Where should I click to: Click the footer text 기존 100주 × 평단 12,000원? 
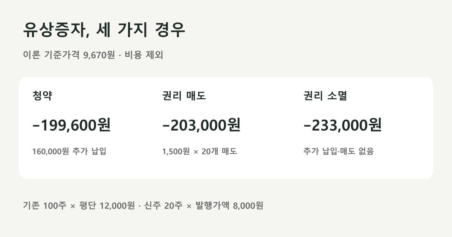[x=79, y=206]
